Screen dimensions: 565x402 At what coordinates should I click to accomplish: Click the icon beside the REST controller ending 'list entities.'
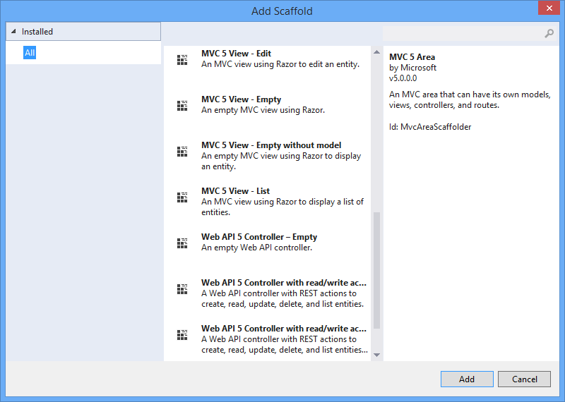[x=182, y=289]
